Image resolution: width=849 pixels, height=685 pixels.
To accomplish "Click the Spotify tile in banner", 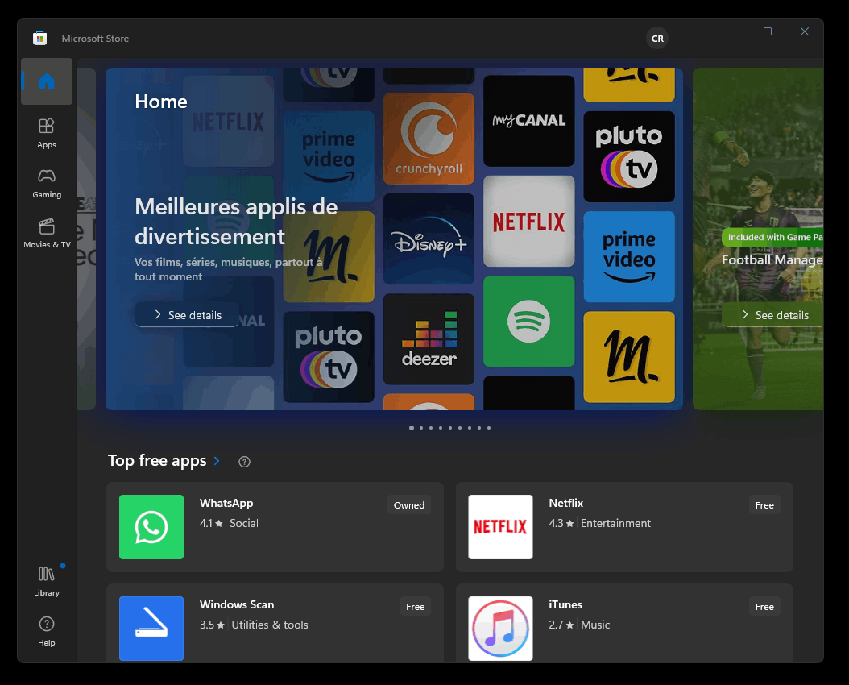I will point(529,321).
